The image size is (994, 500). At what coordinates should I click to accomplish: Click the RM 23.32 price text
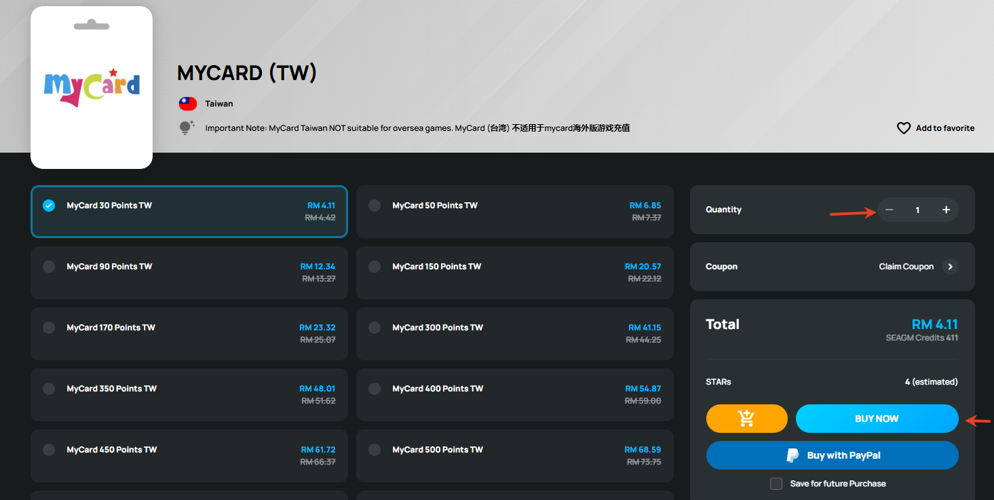pyautogui.click(x=318, y=328)
